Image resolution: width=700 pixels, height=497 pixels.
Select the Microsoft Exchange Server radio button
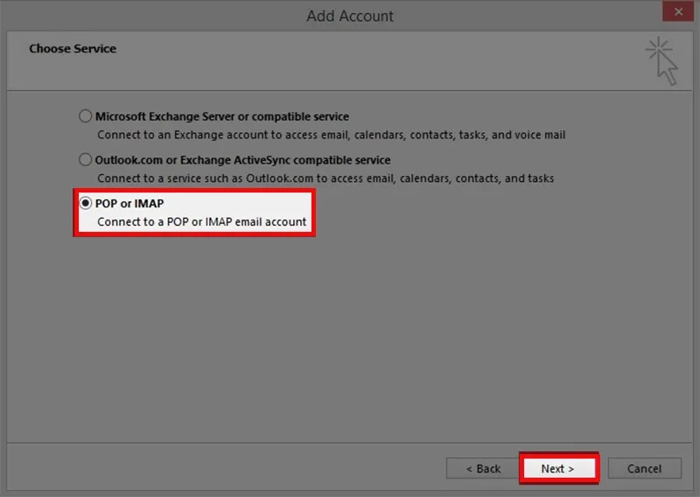pos(85,116)
